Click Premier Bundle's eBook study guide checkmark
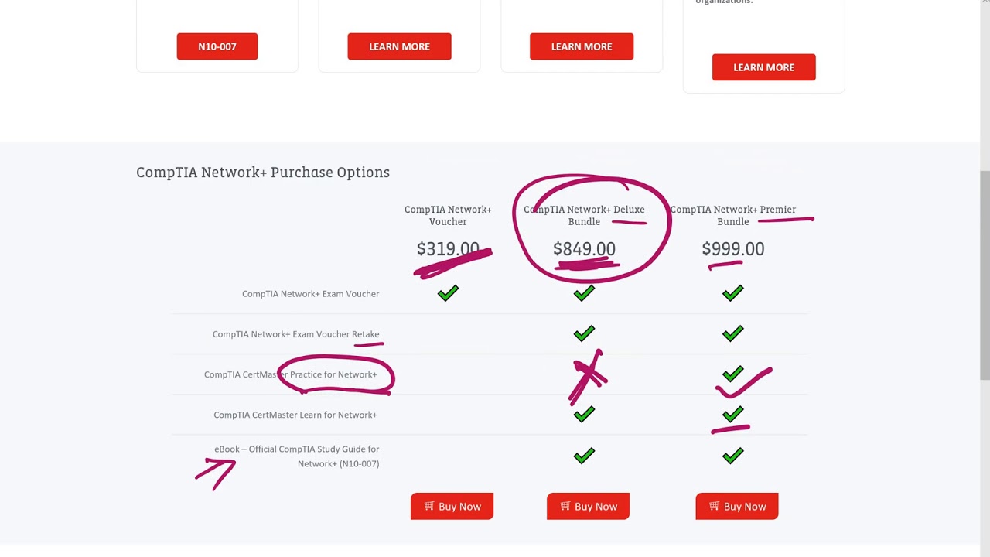This screenshot has width=990, height=557. (732, 456)
